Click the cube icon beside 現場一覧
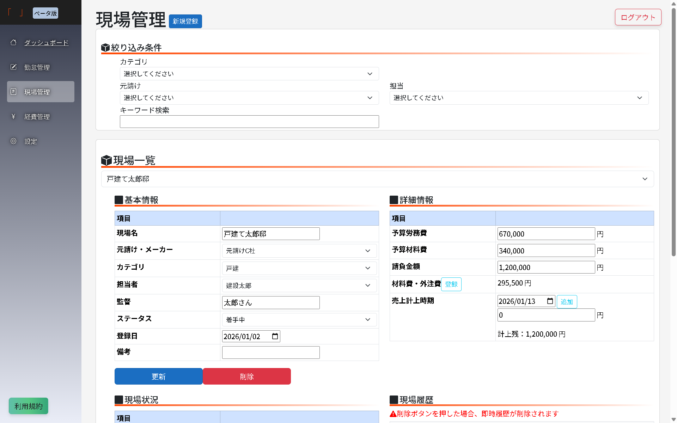Image resolution: width=677 pixels, height=423 pixels. tap(106, 160)
